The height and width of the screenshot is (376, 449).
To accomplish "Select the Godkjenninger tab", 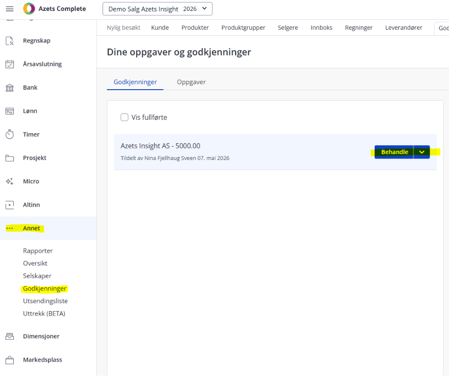I will click(x=135, y=82).
